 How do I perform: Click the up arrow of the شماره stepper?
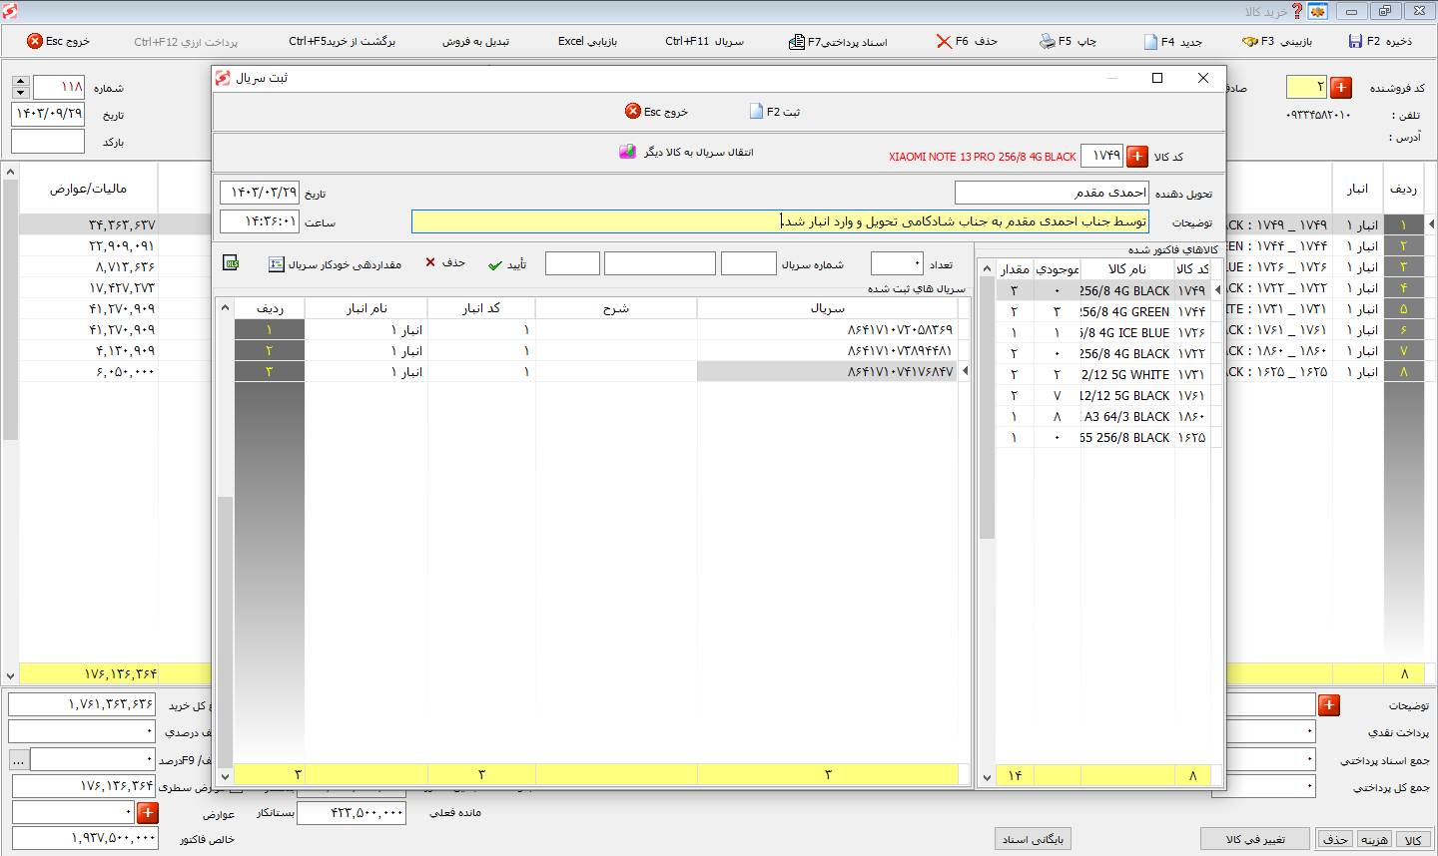tap(21, 81)
